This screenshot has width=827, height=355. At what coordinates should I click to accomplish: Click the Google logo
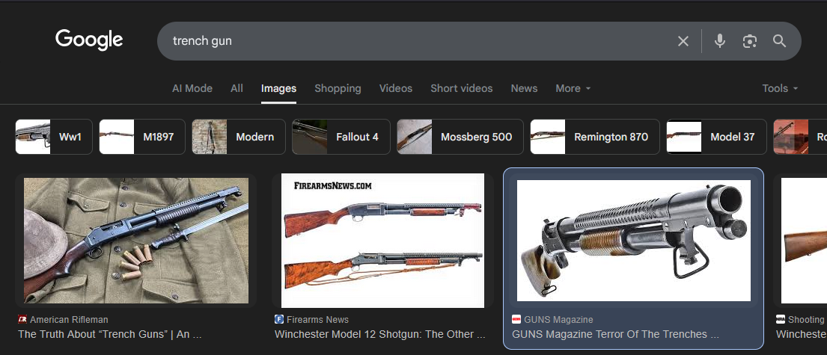pyautogui.click(x=89, y=40)
